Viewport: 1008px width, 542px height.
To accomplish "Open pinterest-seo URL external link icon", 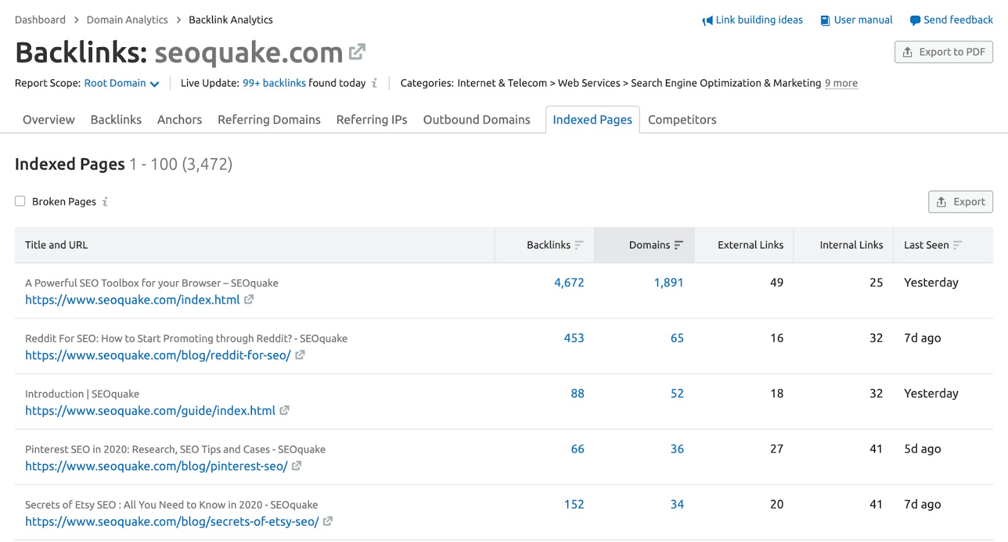I will click(x=297, y=466).
